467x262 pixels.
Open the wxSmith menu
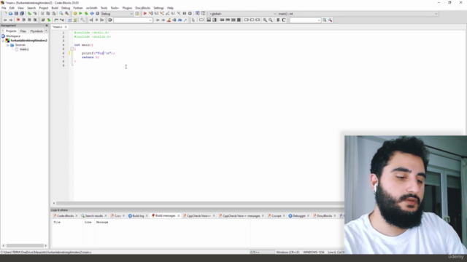pos(91,8)
